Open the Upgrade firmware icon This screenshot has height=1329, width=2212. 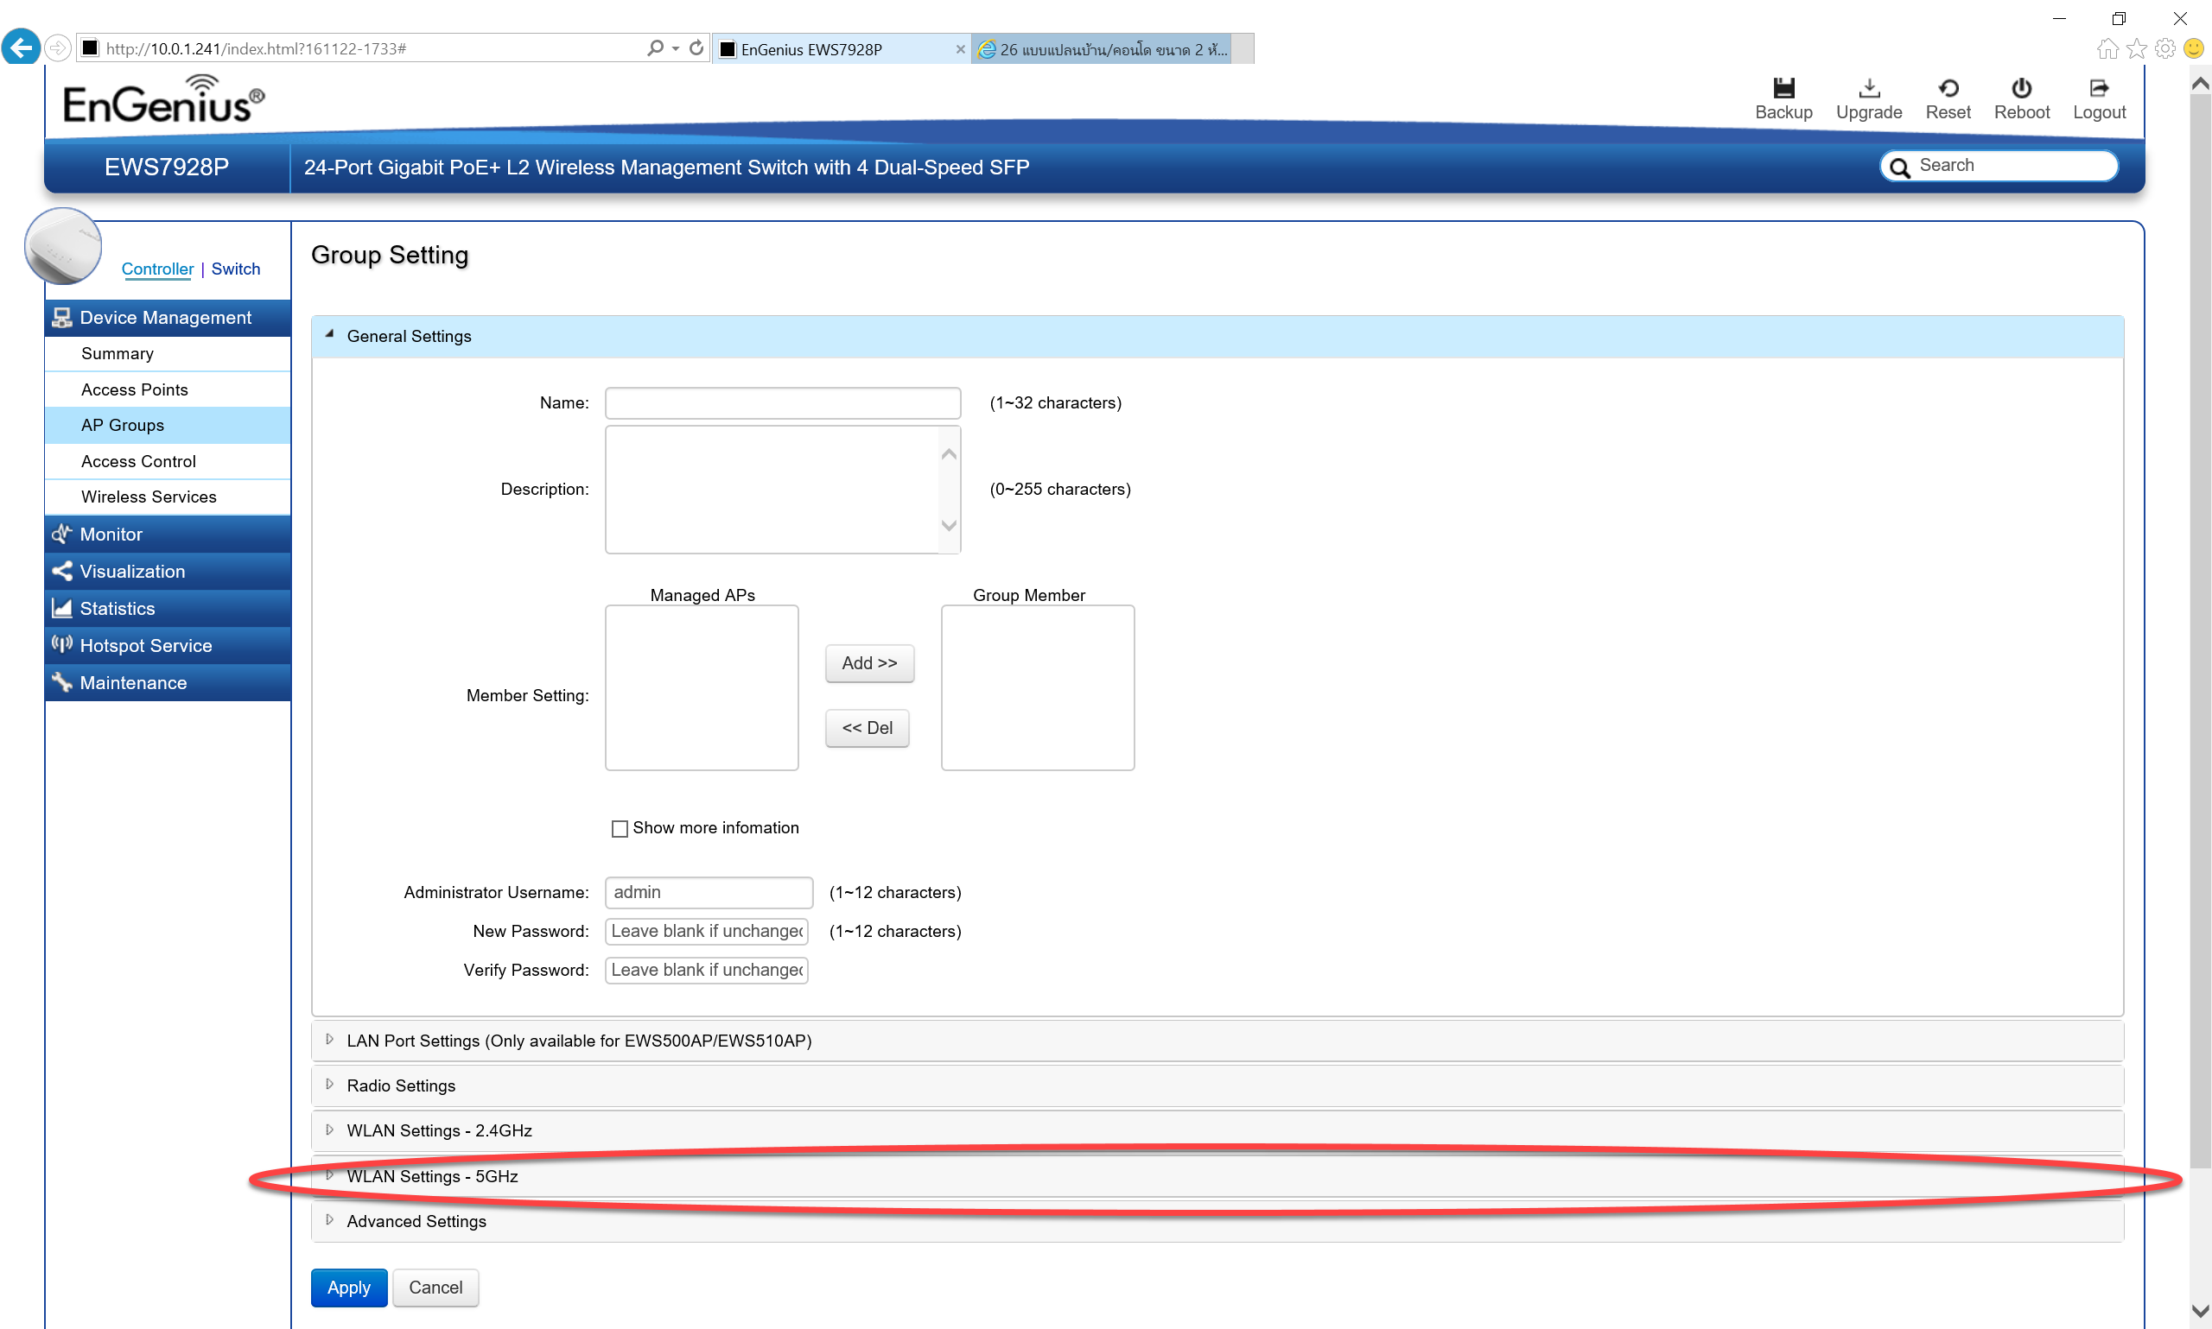(x=1869, y=88)
